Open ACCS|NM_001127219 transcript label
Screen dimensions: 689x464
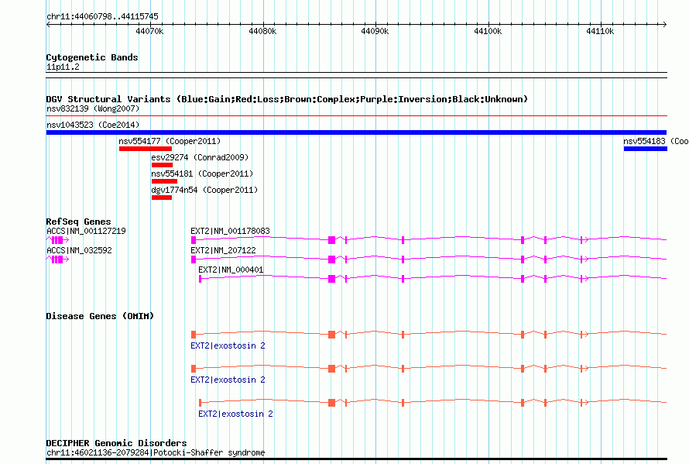tap(86, 231)
